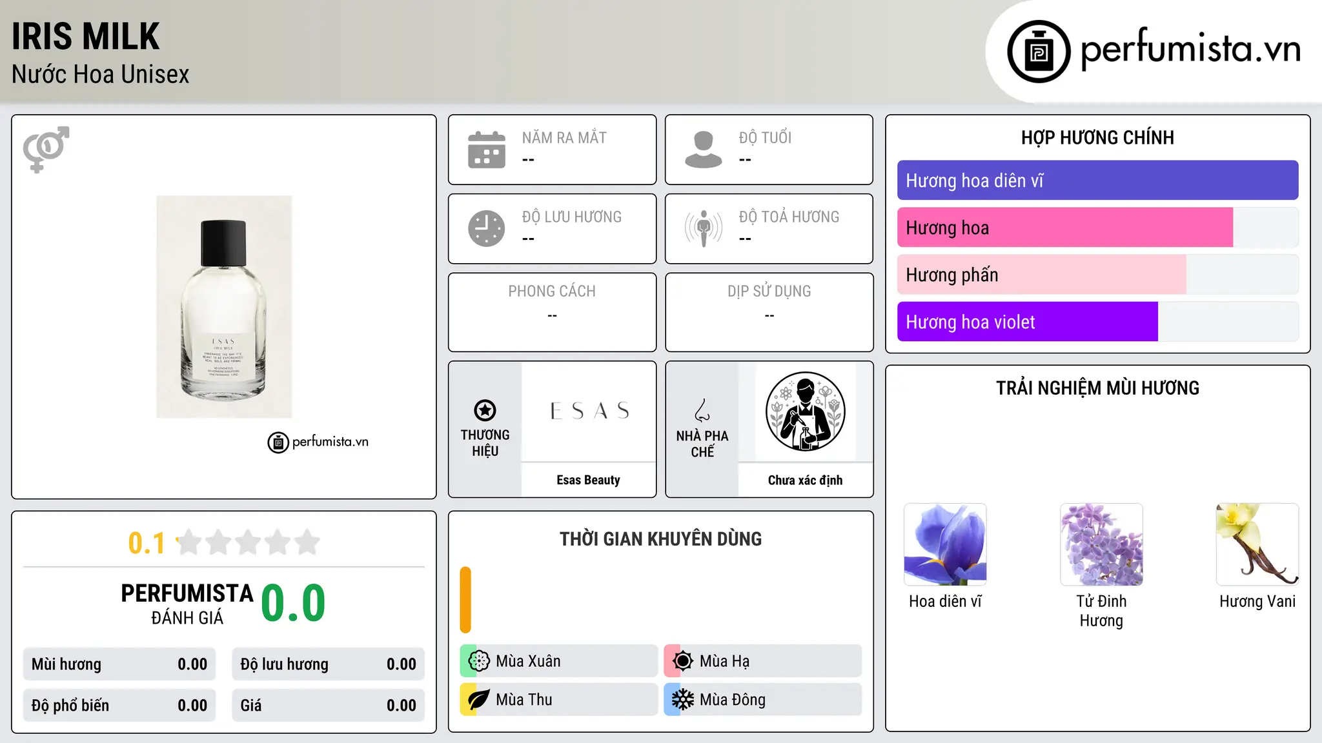Click the nose icon above Nhà pha chế
The image size is (1322, 743).
702,410
